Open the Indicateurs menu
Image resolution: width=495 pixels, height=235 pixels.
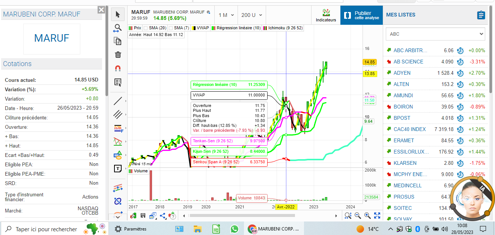[x=326, y=15]
